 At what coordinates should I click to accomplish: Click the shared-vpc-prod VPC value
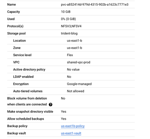point(79,62)
